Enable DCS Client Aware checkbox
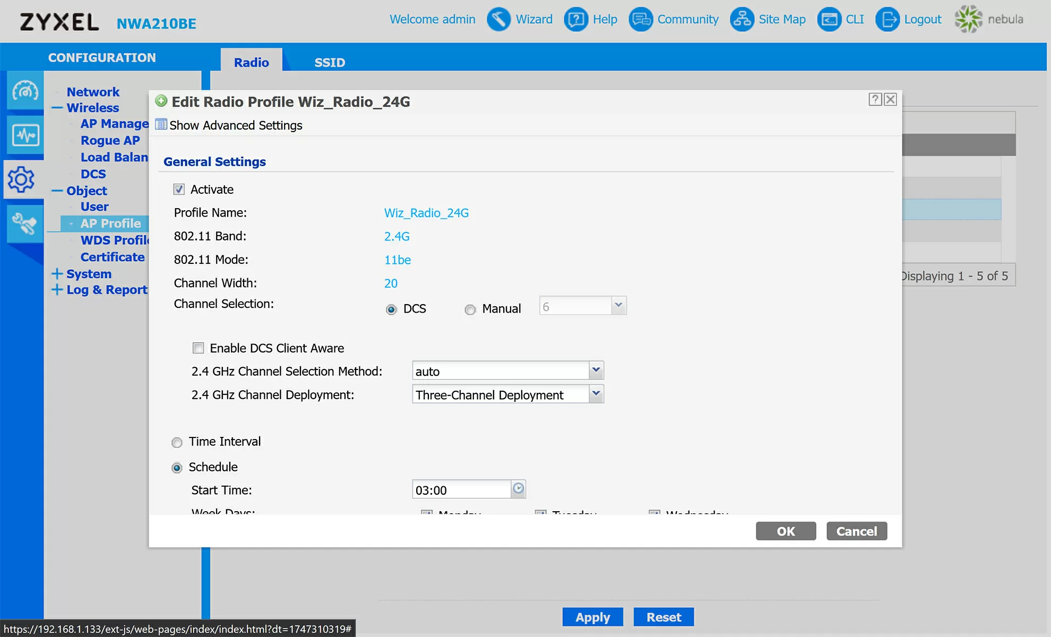The image size is (1051, 637). click(x=198, y=348)
